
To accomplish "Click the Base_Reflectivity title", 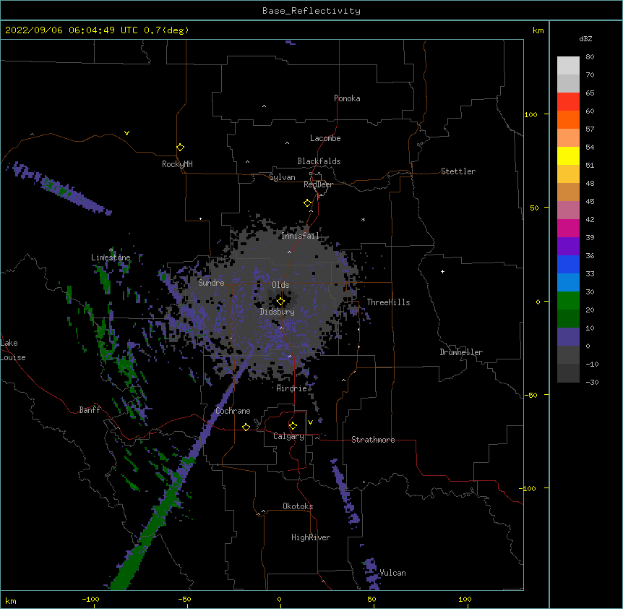I will click(311, 11).
